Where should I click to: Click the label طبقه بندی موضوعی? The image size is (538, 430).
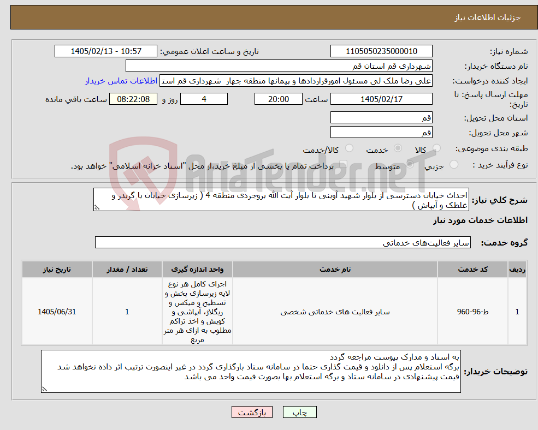[492, 148]
